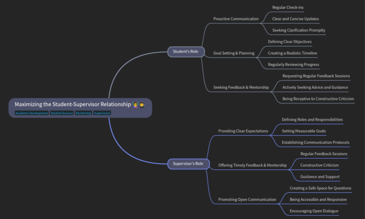Click the Setting Measurable Goals leaf
The height and width of the screenshot is (219, 365).
[x=303, y=131]
